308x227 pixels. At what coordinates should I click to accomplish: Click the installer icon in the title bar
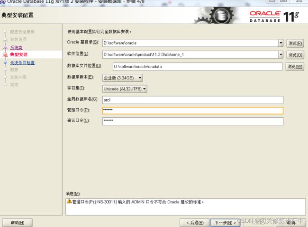coord(2,1)
